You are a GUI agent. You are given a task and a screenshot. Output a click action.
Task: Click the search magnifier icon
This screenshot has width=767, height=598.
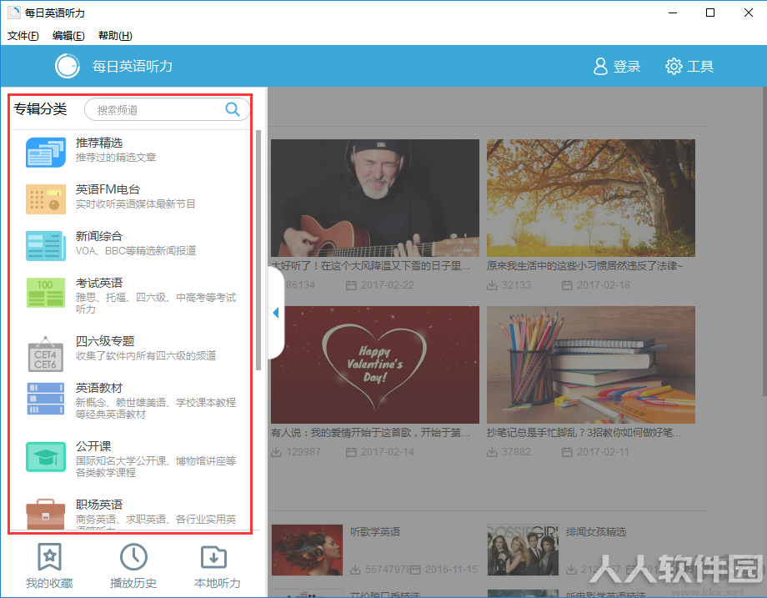[x=233, y=109]
